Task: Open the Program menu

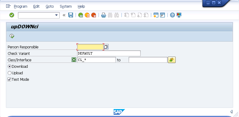Action: pyautogui.click(x=21, y=6)
